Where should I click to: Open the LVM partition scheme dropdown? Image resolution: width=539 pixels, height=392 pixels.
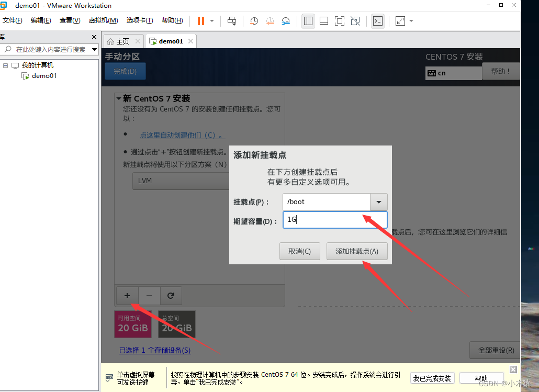click(x=181, y=181)
